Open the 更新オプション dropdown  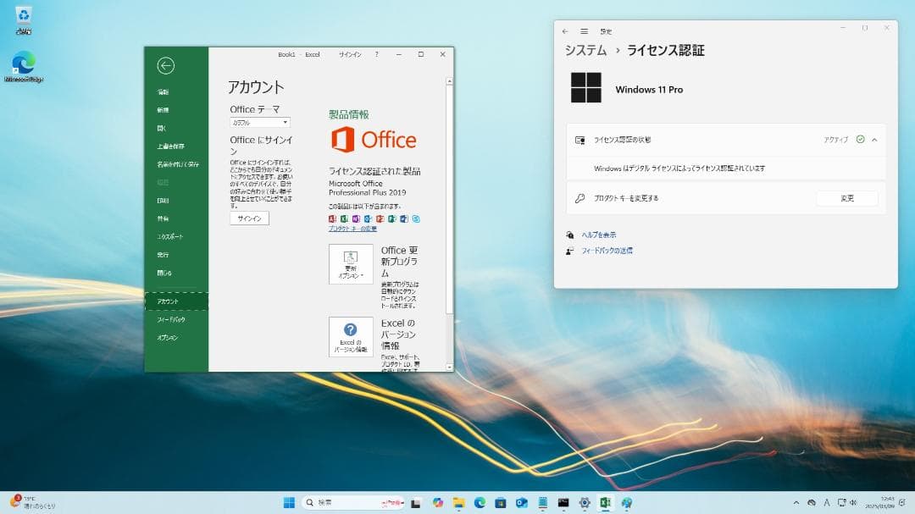point(350,263)
